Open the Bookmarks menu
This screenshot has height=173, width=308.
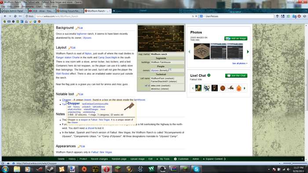click(x=28, y=7)
